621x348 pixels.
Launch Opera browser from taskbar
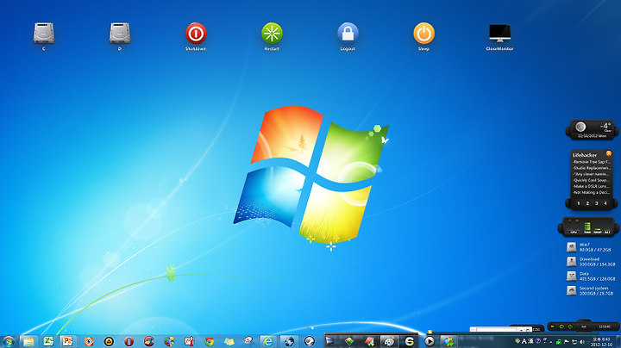[129, 341]
